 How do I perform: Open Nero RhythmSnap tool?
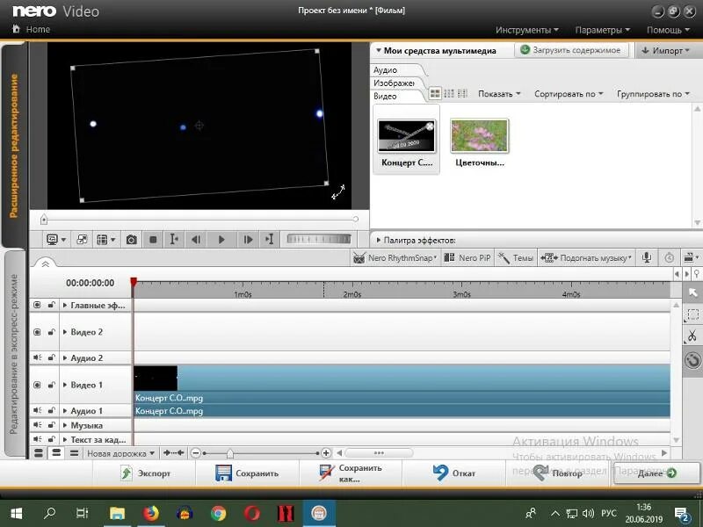click(395, 258)
